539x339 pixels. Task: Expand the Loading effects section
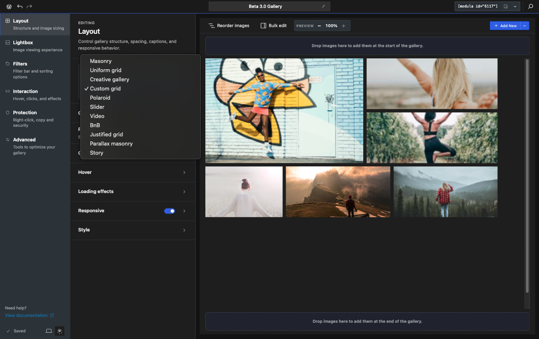click(132, 191)
